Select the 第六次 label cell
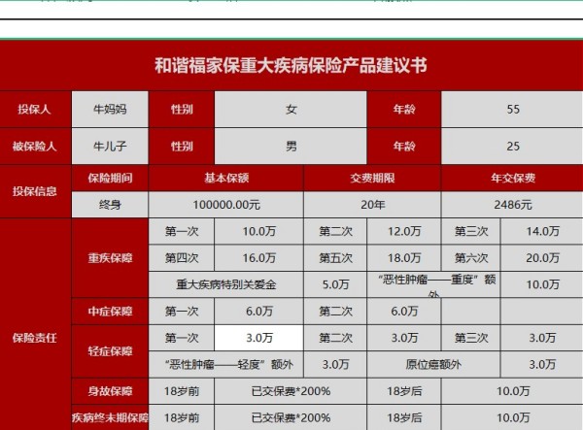Image resolution: width=583 pixels, height=430 pixels. 470,257
